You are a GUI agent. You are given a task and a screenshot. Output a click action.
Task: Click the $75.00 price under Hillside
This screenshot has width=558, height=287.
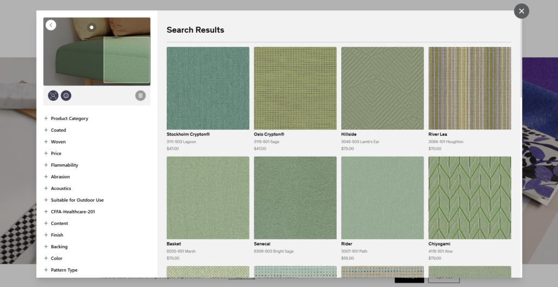[x=348, y=148]
